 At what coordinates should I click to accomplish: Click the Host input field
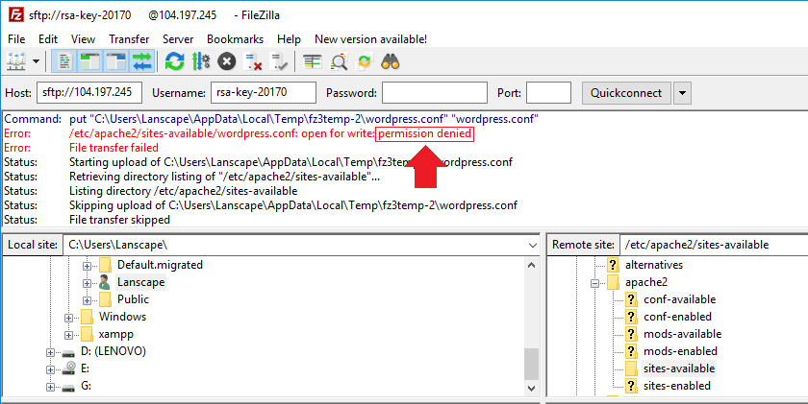tap(89, 92)
